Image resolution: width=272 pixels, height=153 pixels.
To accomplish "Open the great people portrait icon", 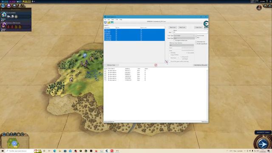I will (20, 6).
